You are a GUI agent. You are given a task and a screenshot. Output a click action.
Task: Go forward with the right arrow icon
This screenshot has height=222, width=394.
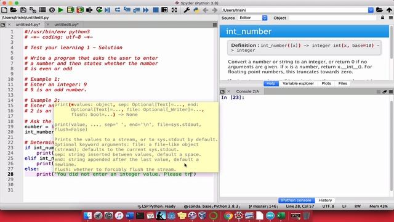(x=214, y=10)
